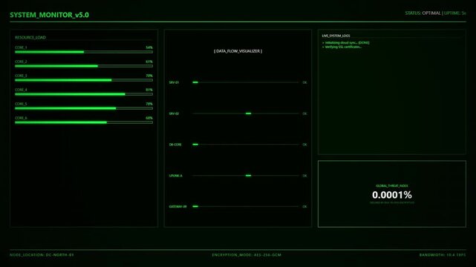Click the UPTIME counter in header
Viewport: 476px width, 267px height.
[454, 13]
